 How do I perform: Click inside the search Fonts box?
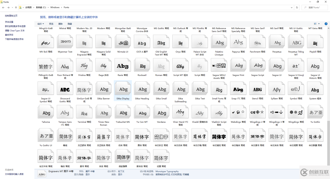[314, 7]
